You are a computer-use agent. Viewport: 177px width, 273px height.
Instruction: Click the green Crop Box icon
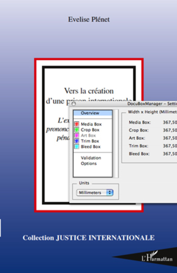[x=77, y=130]
